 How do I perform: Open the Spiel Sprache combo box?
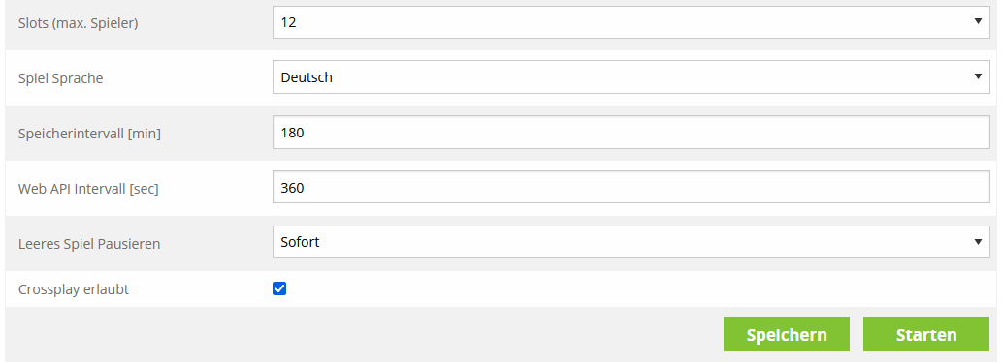[x=631, y=77]
